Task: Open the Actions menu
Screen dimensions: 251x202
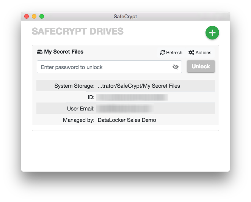Action: (200, 52)
